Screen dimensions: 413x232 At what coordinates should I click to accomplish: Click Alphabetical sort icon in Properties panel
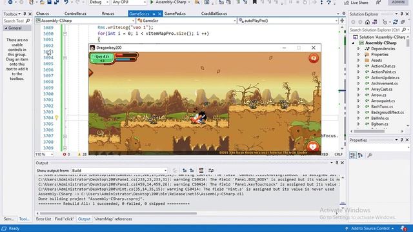(x=360, y=155)
